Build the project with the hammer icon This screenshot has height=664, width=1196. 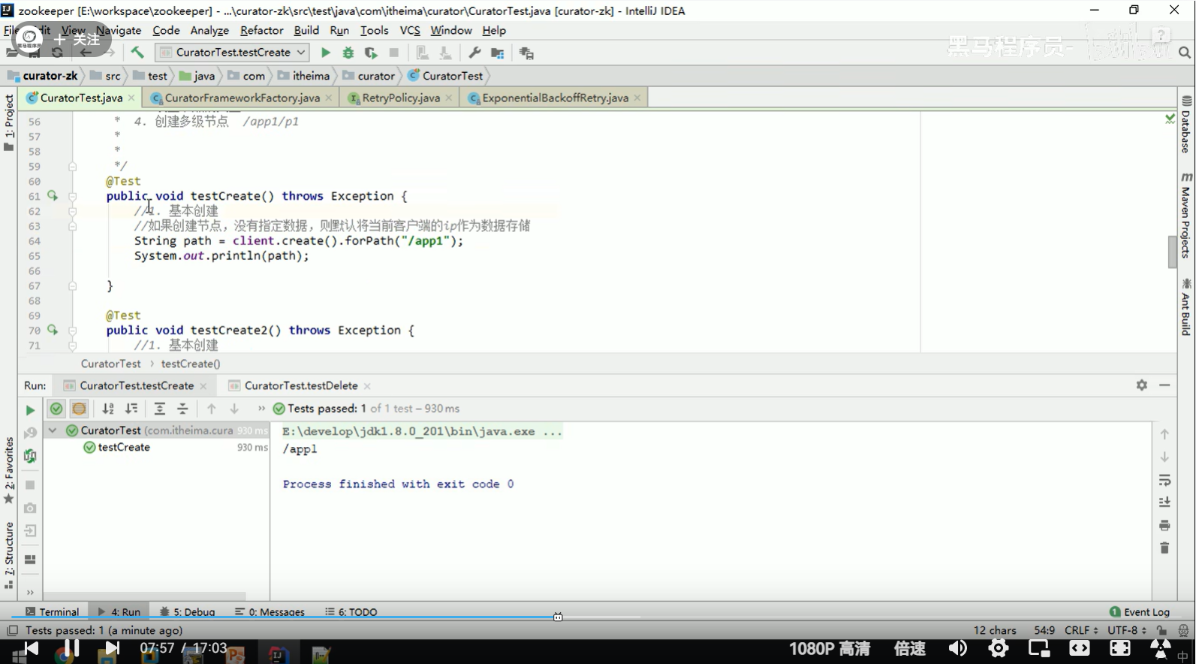[x=137, y=53]
